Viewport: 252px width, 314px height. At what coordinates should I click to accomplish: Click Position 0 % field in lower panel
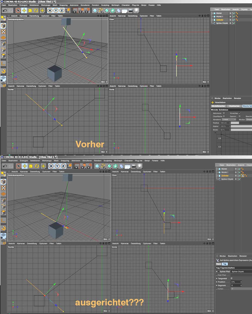tap(236, 282)
